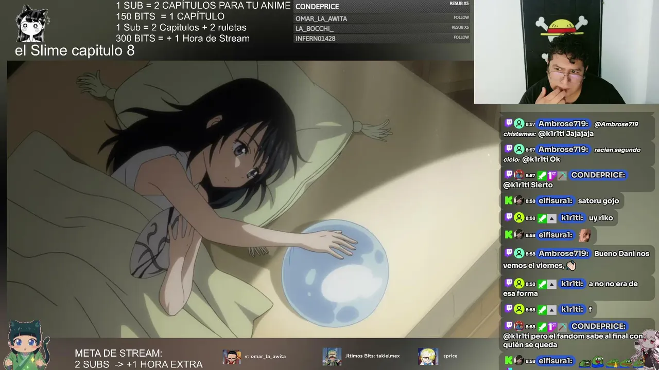This screenshot has height=370, width=659.
Task: Click Kick logo on elfisura1's Pepe emotes message
Action: pyautogui.click(x=509, y=361)
